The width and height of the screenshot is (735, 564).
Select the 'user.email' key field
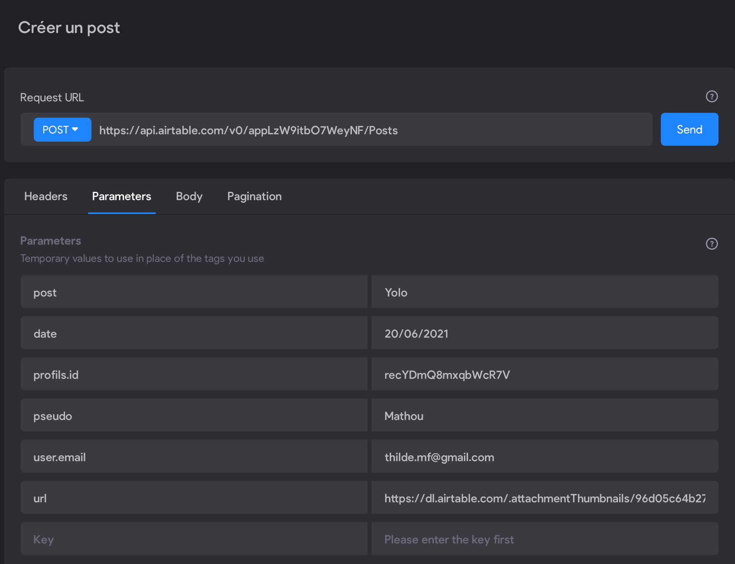click(194, 457)
